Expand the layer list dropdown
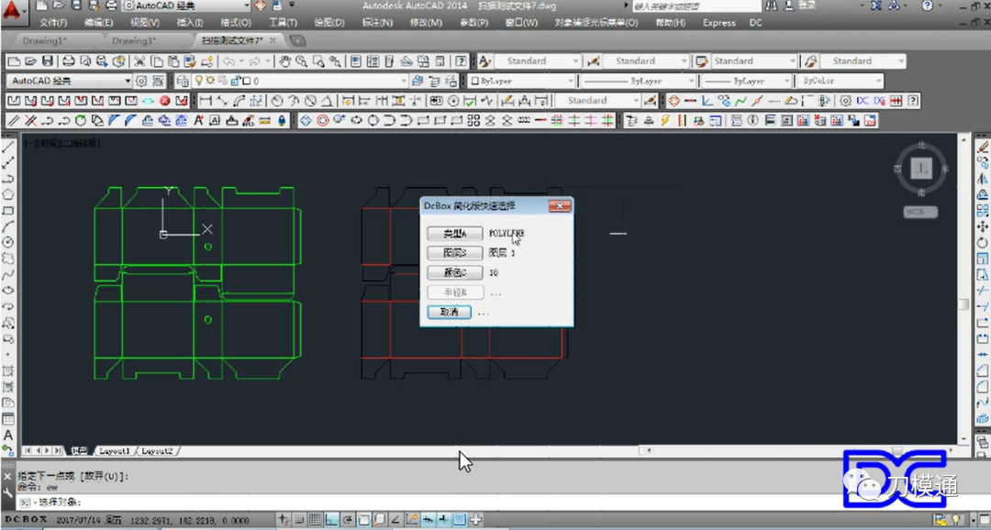Viewport: 991px width, 530px height. tap(404, 81)
